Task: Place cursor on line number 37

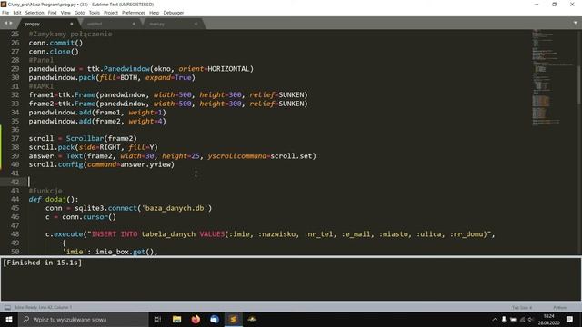Action: point(15,138)
